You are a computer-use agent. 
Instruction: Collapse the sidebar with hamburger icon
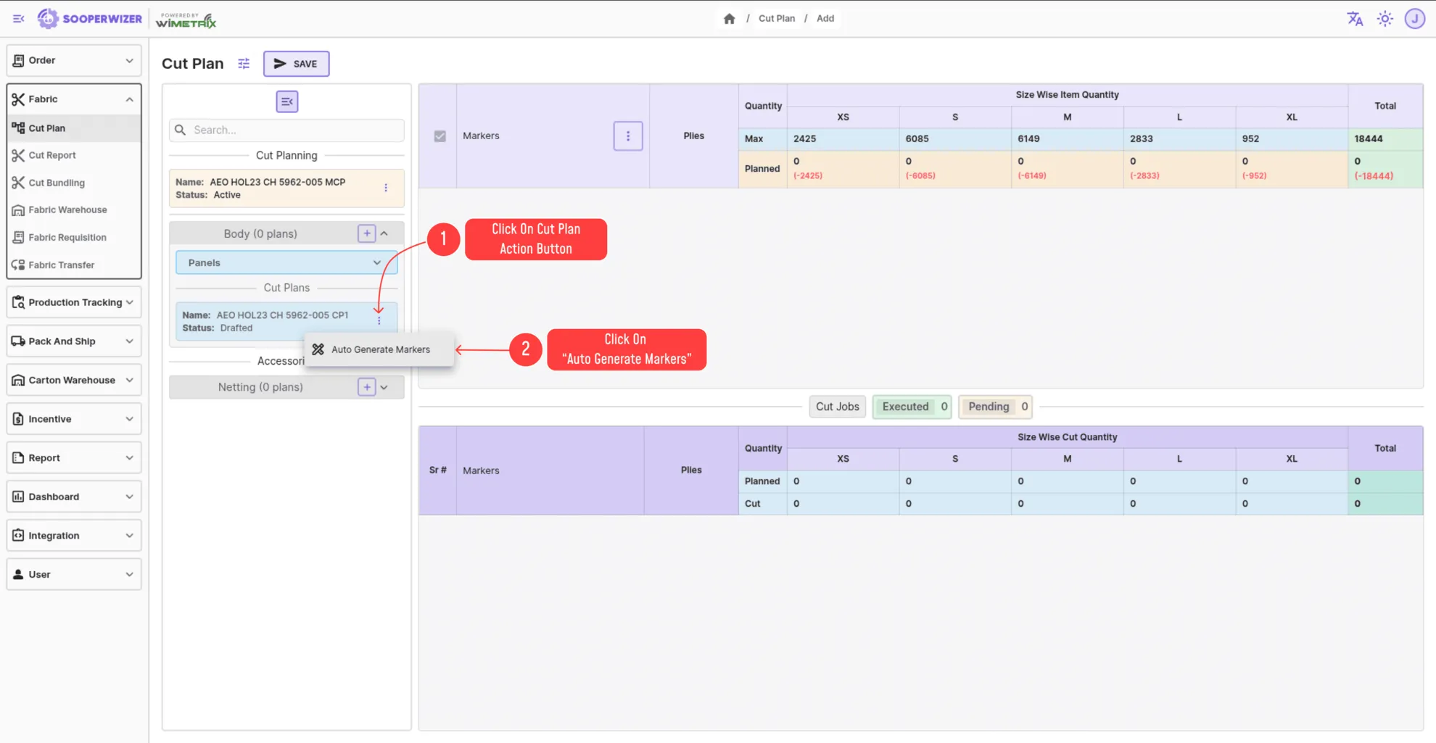coord(18,19)
